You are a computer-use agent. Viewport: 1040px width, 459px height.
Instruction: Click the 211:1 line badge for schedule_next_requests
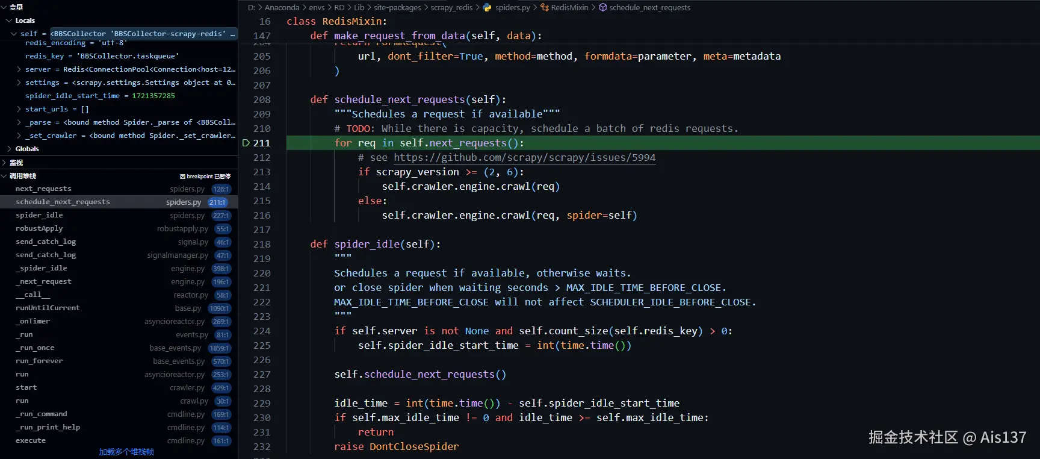[218, 202]
